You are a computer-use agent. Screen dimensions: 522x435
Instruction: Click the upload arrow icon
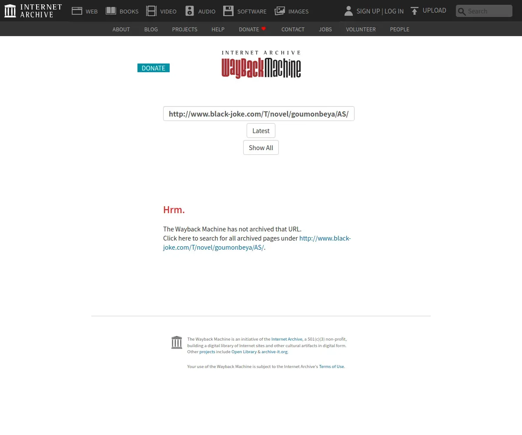point(415,11)
